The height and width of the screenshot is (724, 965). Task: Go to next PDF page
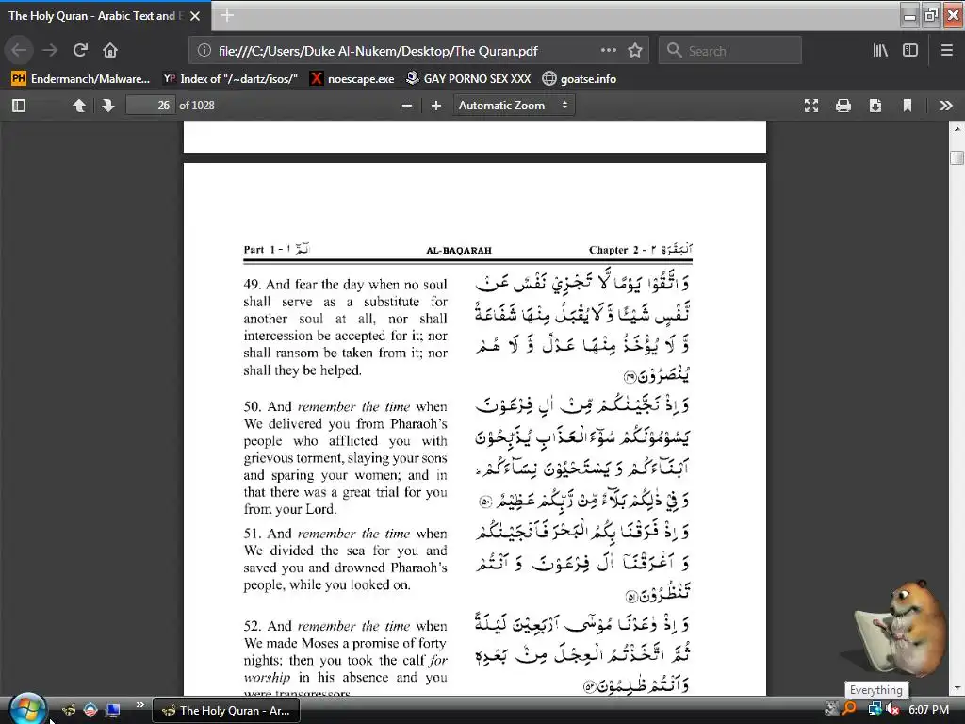108,106
